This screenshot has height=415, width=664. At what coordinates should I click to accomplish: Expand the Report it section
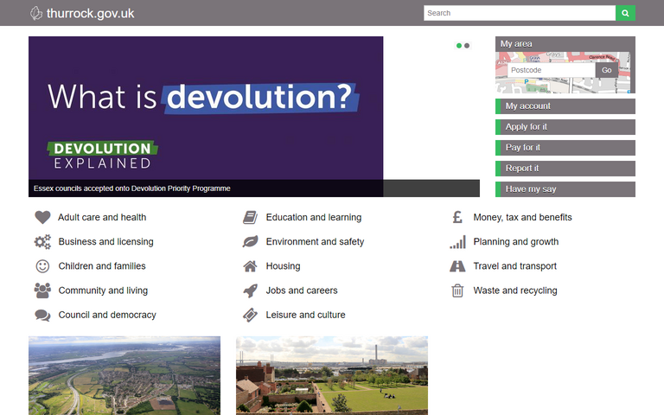pyautogui.click(x=565, y=169)
